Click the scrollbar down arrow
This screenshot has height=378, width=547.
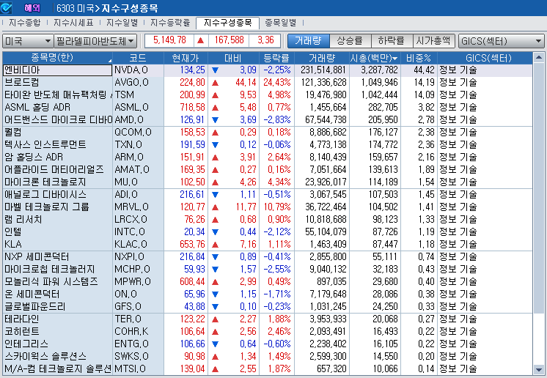point(539,370)
